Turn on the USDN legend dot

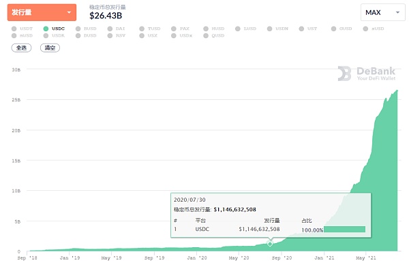tap(270, 29)
